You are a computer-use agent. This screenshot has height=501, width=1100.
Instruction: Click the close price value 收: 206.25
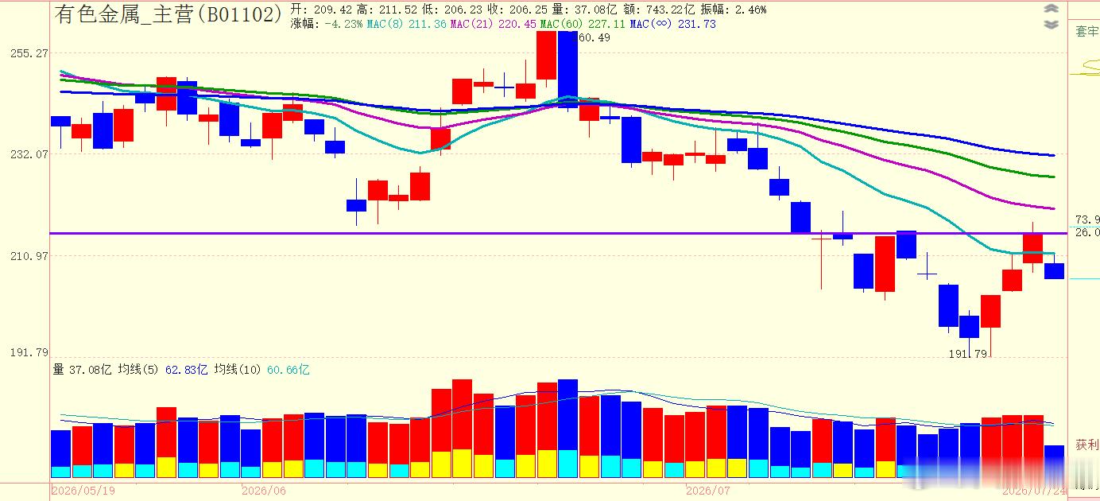coord(519,10)
